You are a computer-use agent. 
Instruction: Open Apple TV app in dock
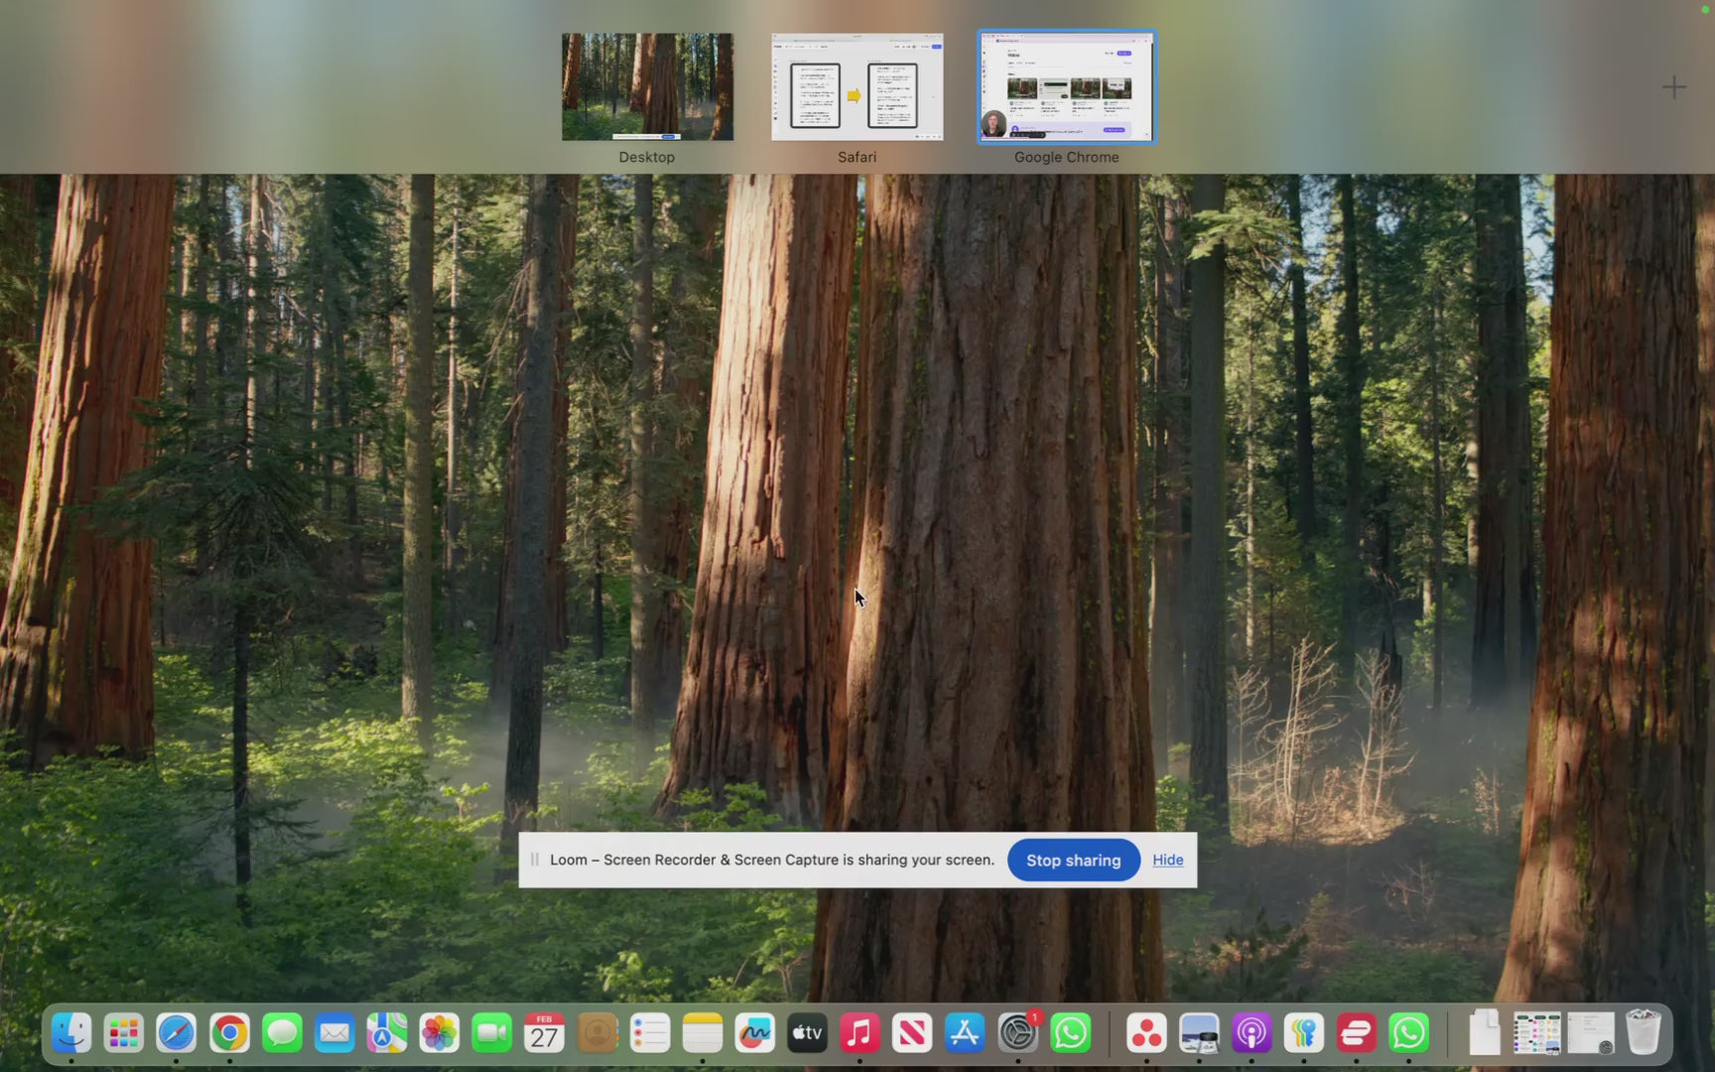tap(807, 1033)
